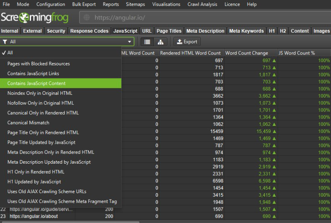Select Meta Description Updated by JavaScript
The height and width of the screenshot is (223, 331).
coord(61,162)
